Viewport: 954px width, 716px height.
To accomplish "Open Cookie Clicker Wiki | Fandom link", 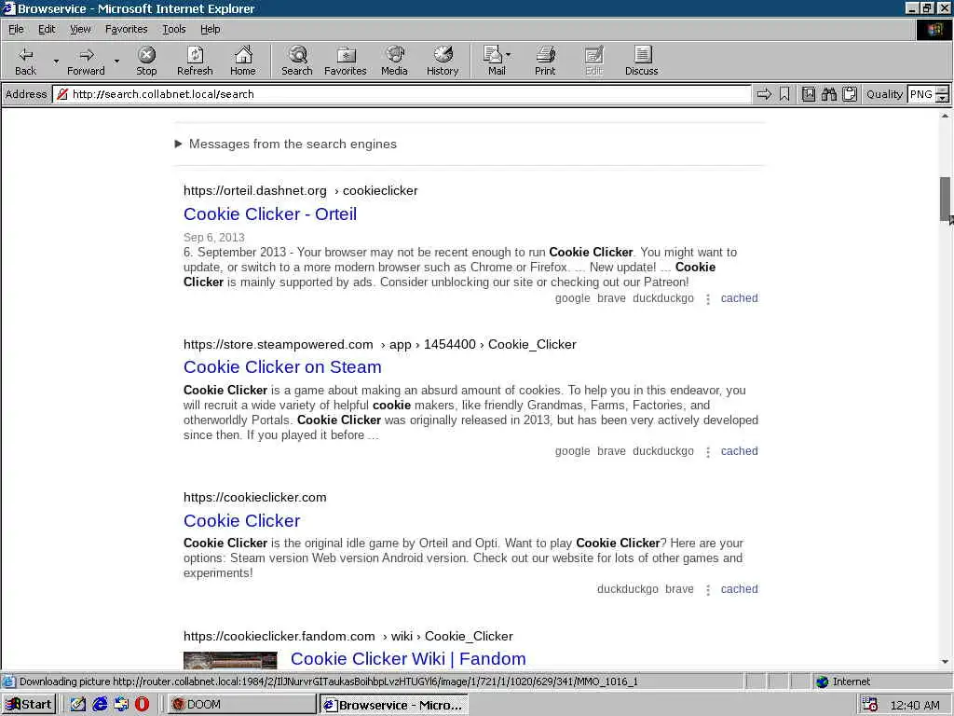I will tap(408, 659).
